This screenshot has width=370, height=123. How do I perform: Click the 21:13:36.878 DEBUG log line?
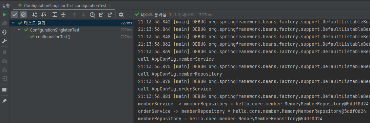[254, 81]
